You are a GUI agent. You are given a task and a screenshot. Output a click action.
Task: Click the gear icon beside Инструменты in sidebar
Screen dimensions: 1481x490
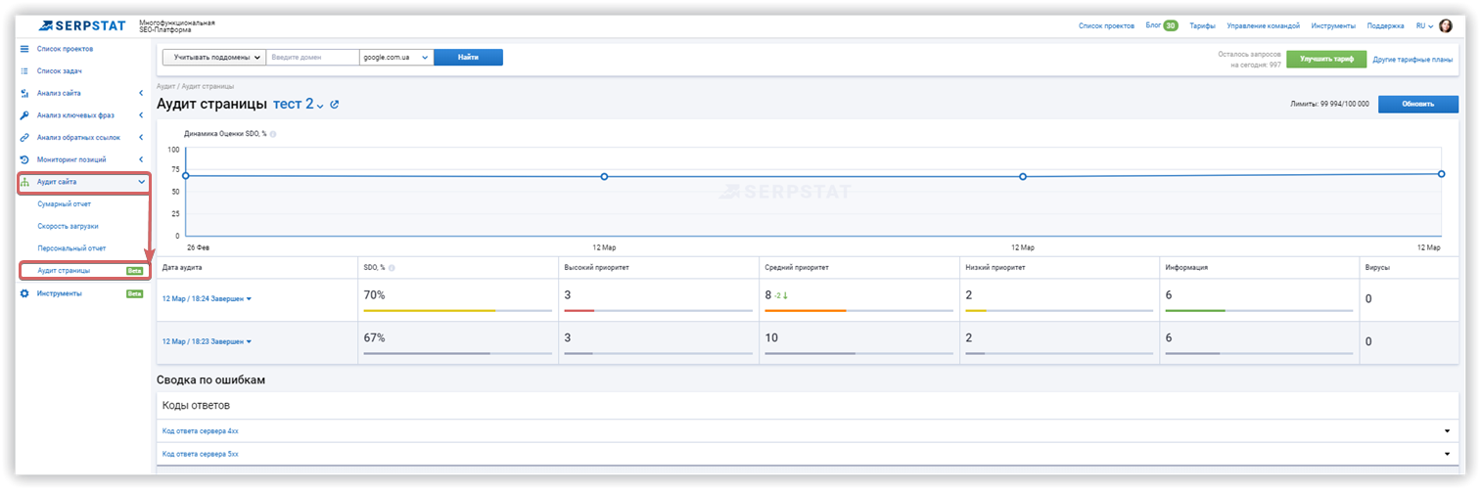24,293
